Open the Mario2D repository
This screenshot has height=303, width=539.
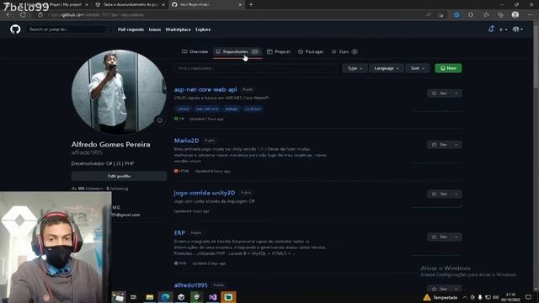tap(186, 141)
